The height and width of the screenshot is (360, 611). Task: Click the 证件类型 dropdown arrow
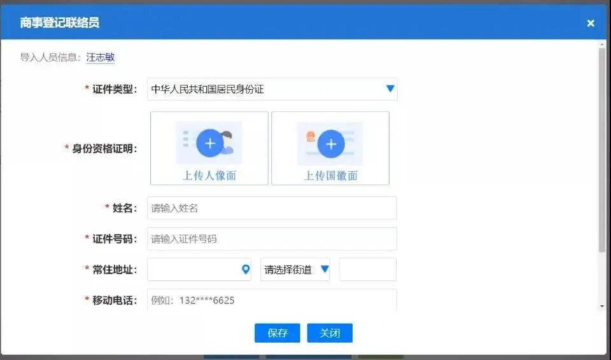pos(390,89)
